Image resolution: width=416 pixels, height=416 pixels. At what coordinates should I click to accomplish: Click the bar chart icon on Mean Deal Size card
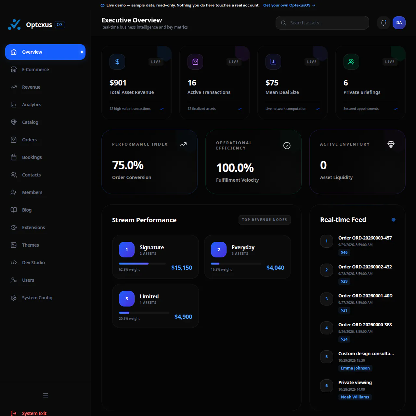pyautogui.click(x=273, y=62)
